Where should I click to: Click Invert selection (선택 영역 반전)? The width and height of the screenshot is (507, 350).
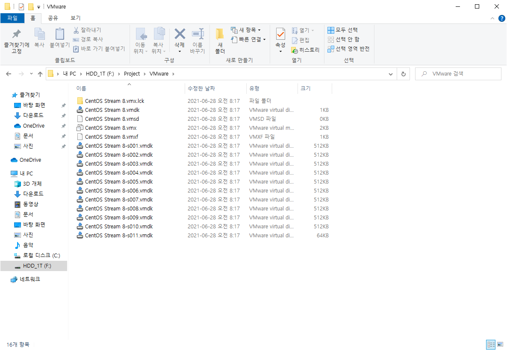tap(348, 49)
